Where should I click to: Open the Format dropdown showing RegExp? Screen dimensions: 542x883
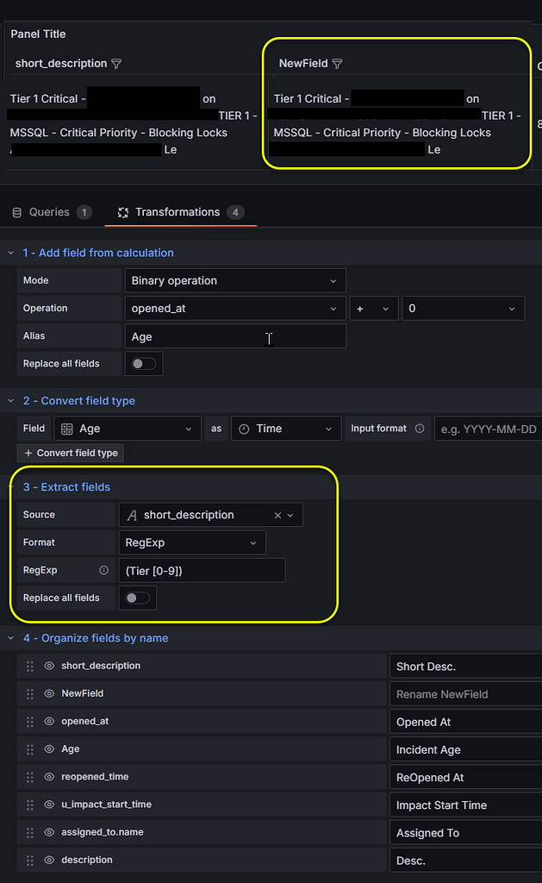[x=192, y=542]
